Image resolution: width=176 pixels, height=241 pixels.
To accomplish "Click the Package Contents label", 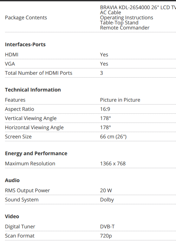I will (26, 18).
